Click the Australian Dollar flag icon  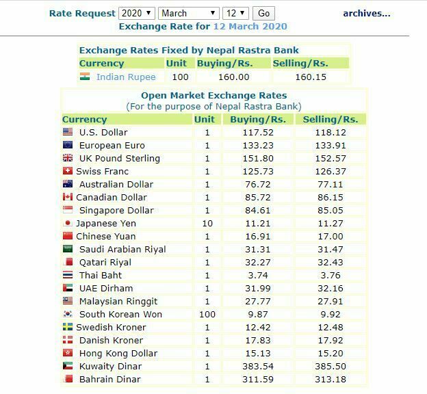68,184
